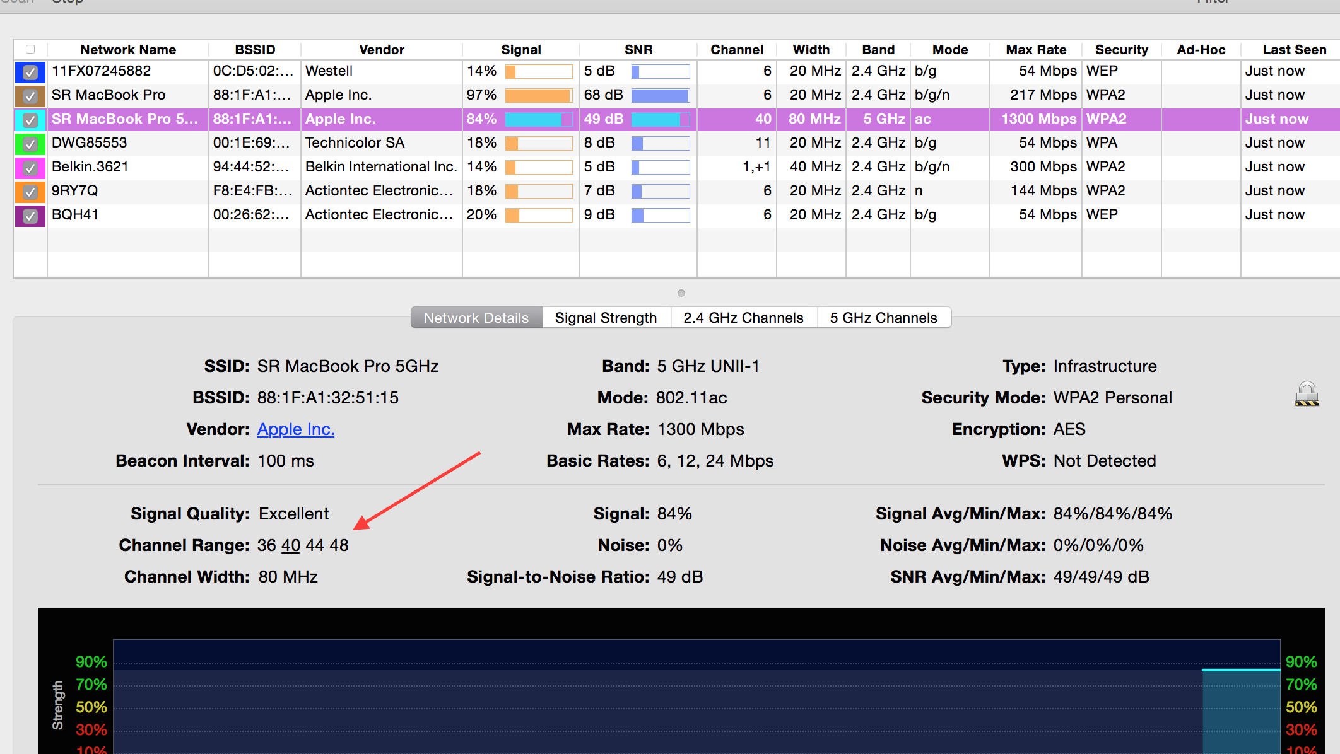Screen dimensions: 1340x754
Task: Click the SSID value SR MacBook Pro 5GHz
Action: point(348,366)
